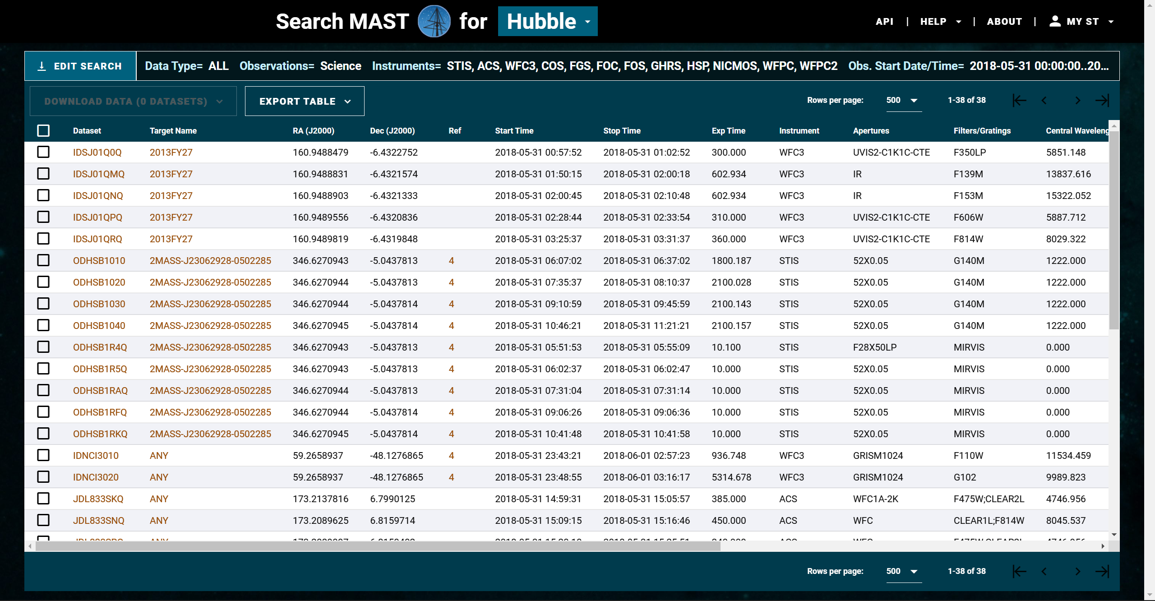Image resolution: width=1155 pixels, height=601 pixels.
Task: Sort by Dataset column header
Action: (87, 131)
